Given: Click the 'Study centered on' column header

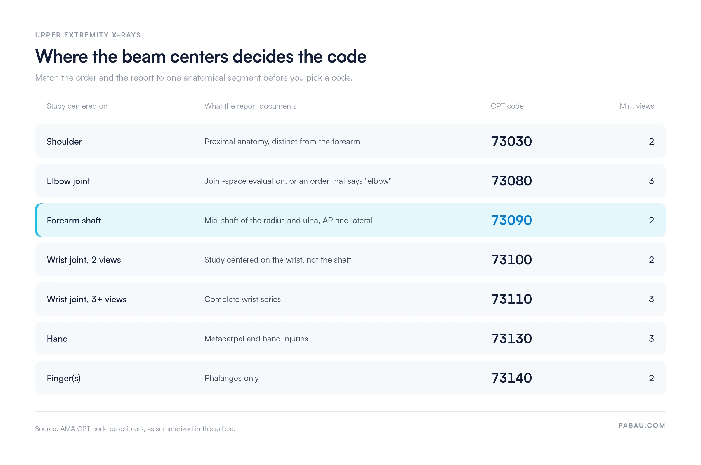Looking at the screenshot, I should click(77, 106).
